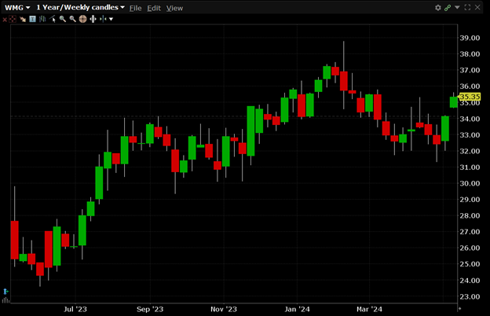Click the Nov '23 date axis label
Image resolution: width=490 pixels, height=316 pixels.
click(x=224, y=309)
